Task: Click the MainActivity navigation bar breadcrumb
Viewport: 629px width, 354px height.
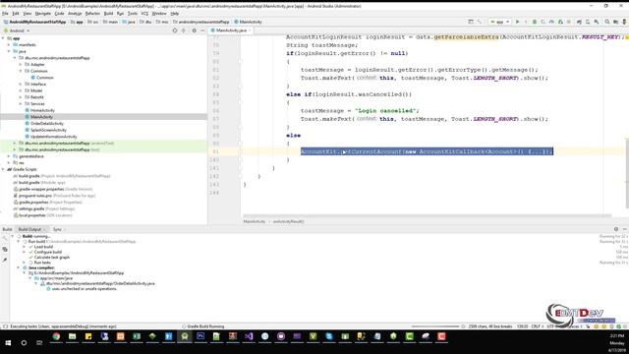Action: 251,22
